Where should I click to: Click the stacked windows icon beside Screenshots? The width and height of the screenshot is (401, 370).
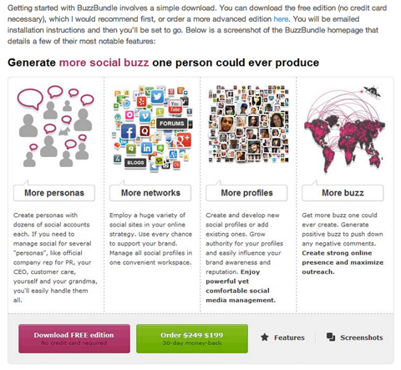click(331, 337)
